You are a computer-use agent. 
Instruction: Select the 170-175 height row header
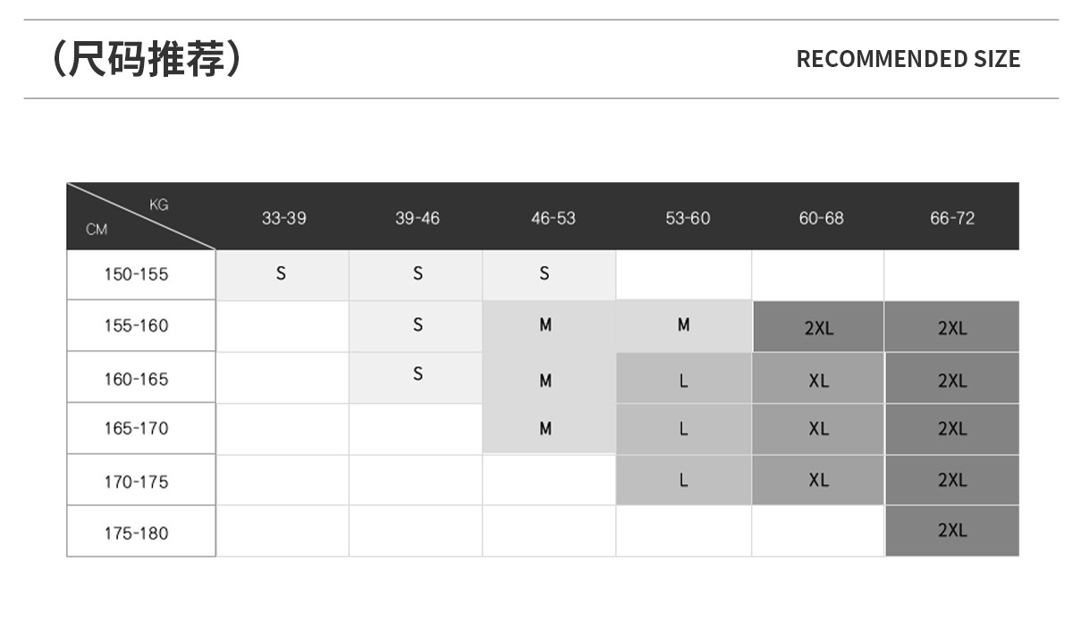(136, 482)
